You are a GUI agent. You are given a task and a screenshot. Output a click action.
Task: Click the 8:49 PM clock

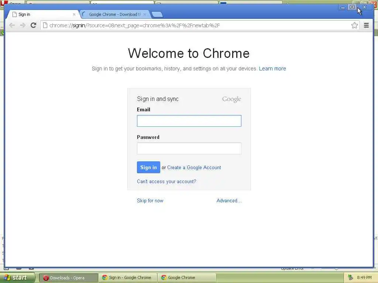364,278
